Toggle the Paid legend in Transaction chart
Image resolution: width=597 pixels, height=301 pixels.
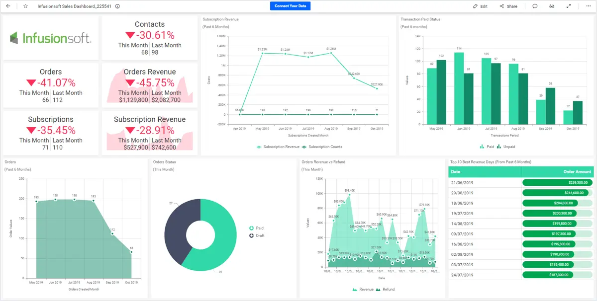click(x=487, y=147)
